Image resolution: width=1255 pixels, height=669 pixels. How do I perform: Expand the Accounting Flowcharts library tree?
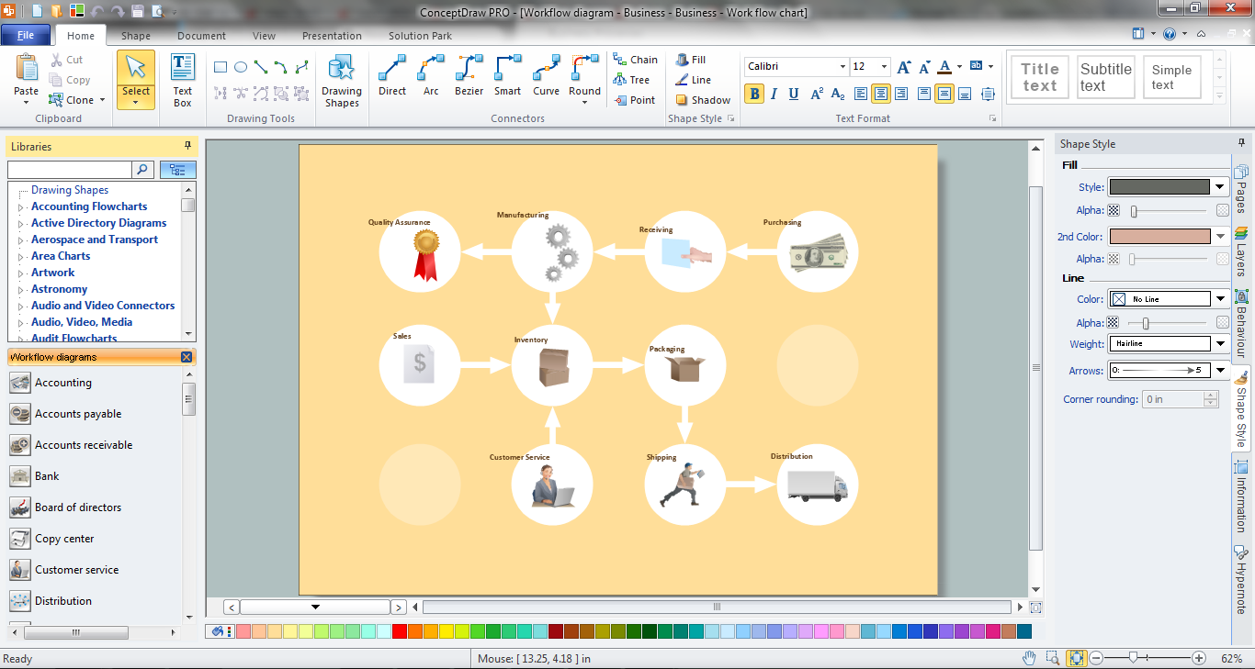(20, 207)
